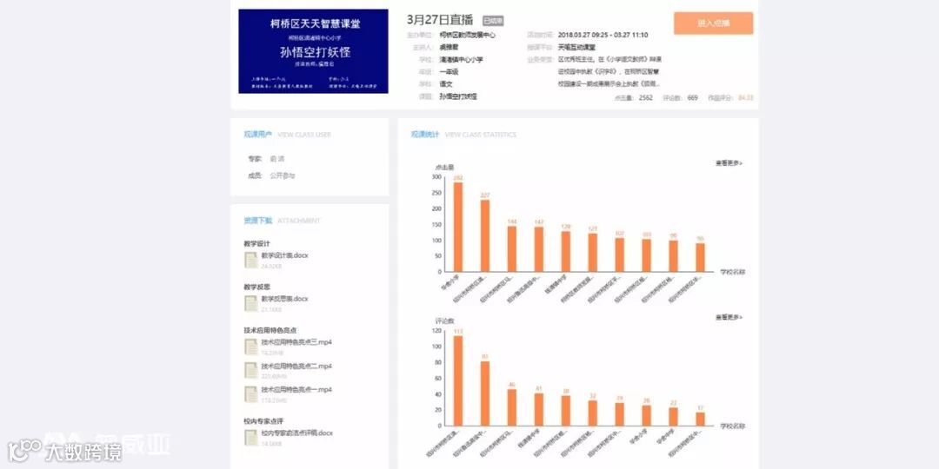The image size is (939, 469).
Task: Select the 资源下载 section heading
Action: coord(257,221)
